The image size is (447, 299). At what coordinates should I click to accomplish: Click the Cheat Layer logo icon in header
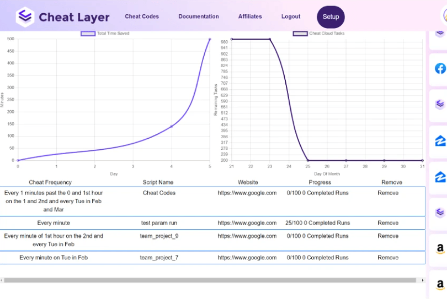pyautogui.click(x=25, y=17)
